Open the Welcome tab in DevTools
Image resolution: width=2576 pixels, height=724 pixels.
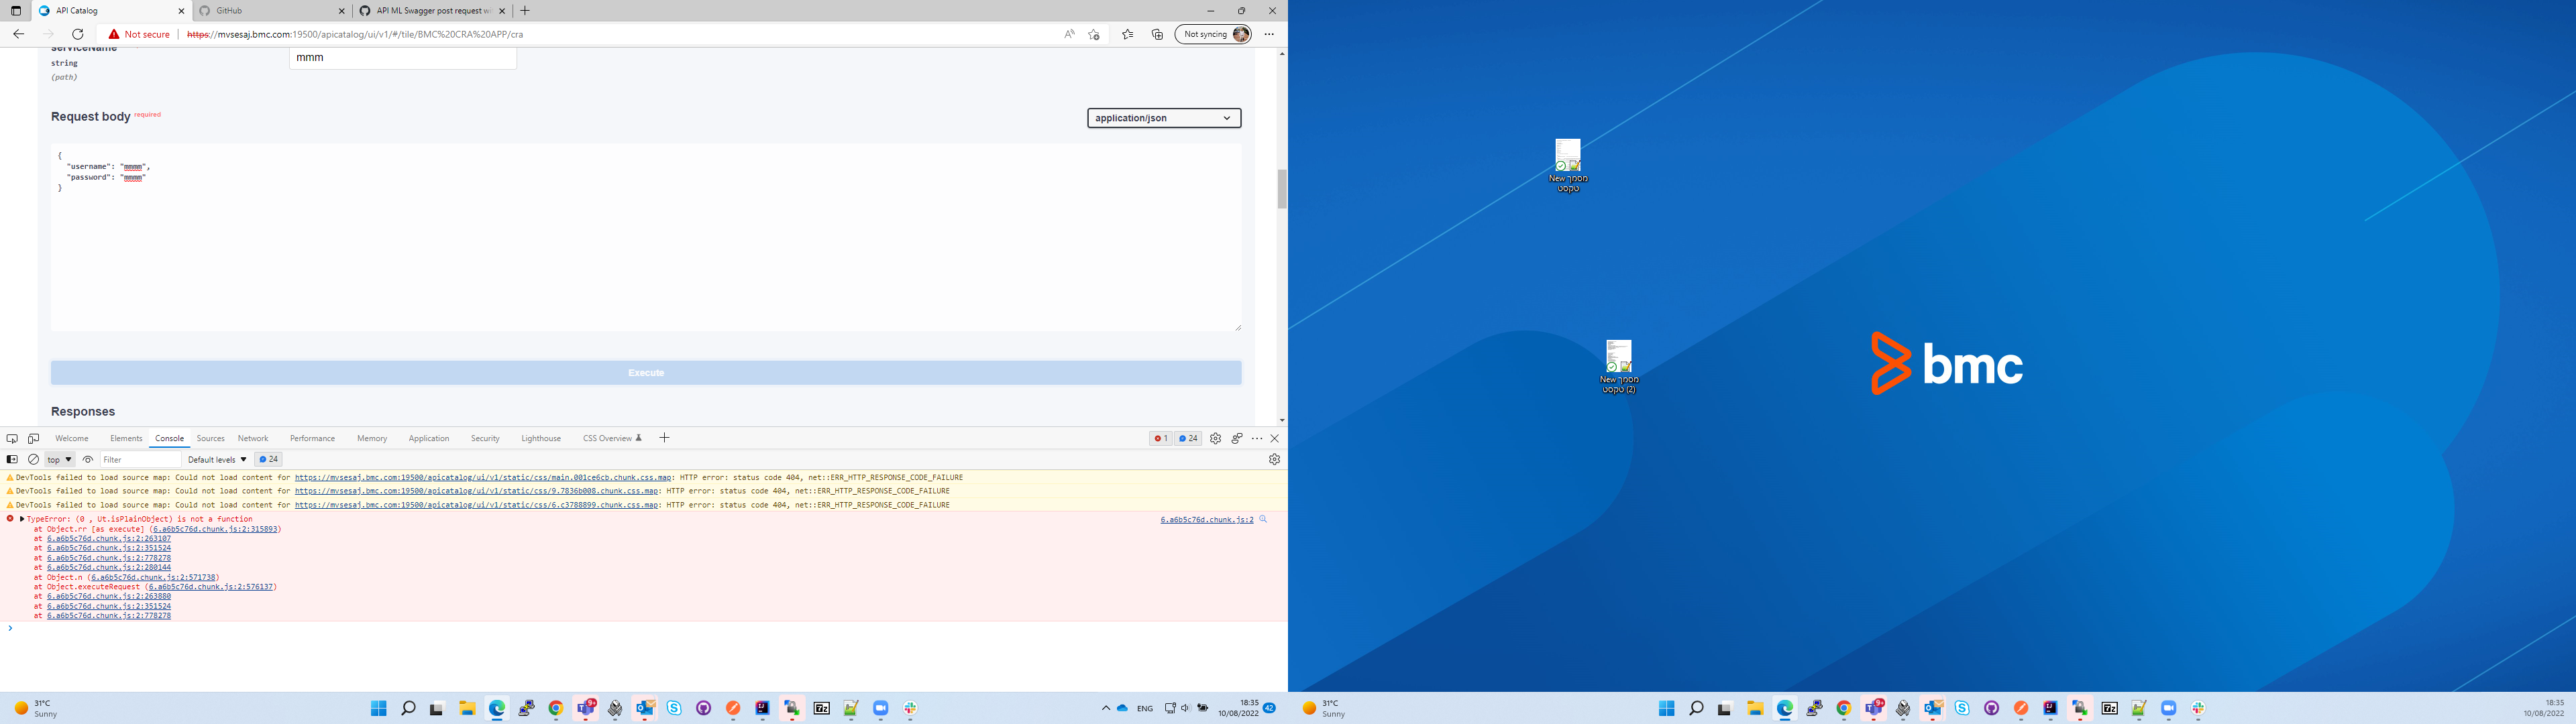point(72,438)
